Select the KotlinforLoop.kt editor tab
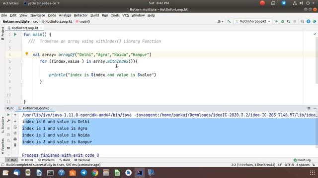The height and width of the screenshot is (178, 318). click(x=25, y=28)
